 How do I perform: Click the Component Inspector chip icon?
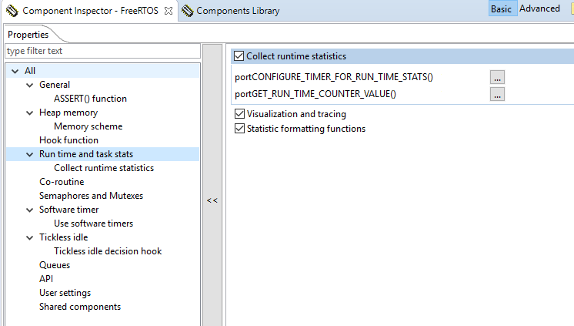12,11
